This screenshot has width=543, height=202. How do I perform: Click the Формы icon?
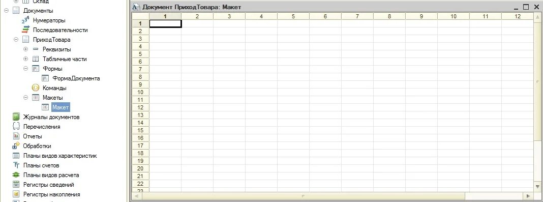pyautogui.click(x=35, y=69)
